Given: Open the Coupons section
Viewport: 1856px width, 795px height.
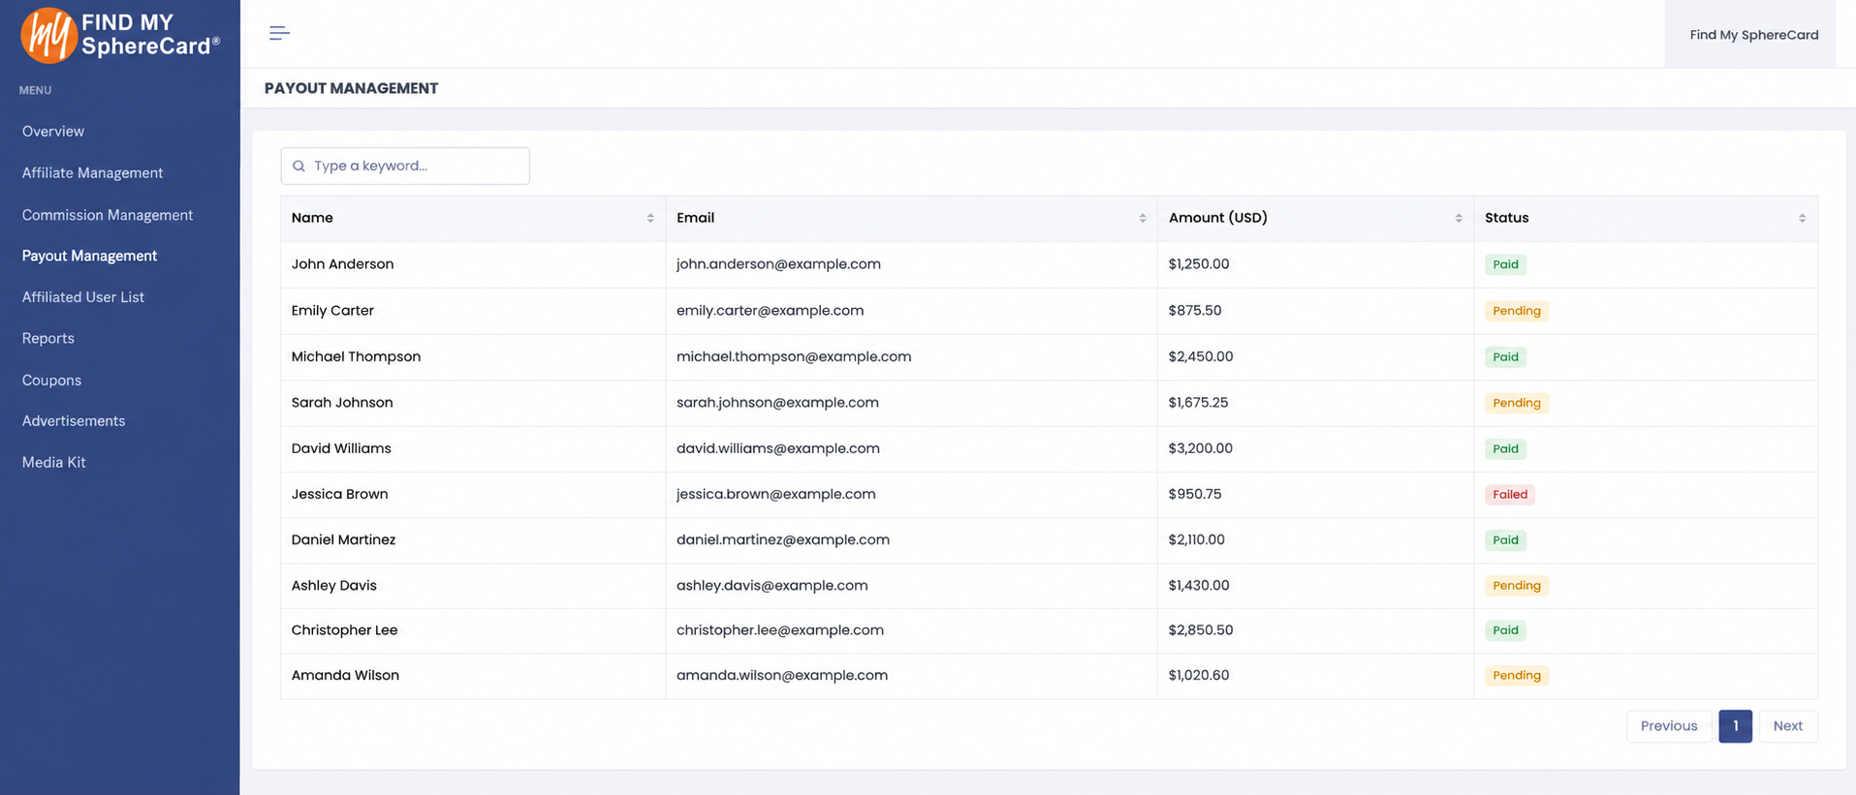Looking at the screenshot, I should (x=51, y=381).
